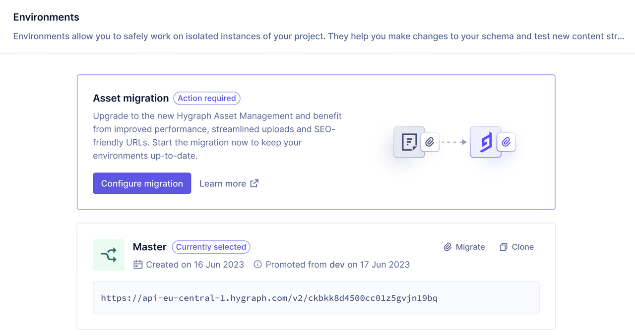635x335 pixels.
Task: Click the paperclip badge on the document illustration
Action: click(x=430, y=142)
